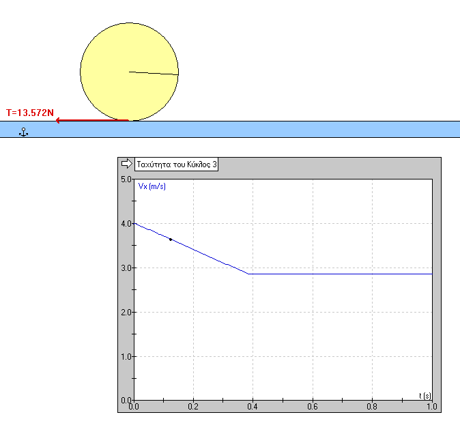Click the '4.0' y-axis value
This screenshot has height=432, width=460.
tap(126, 224)
